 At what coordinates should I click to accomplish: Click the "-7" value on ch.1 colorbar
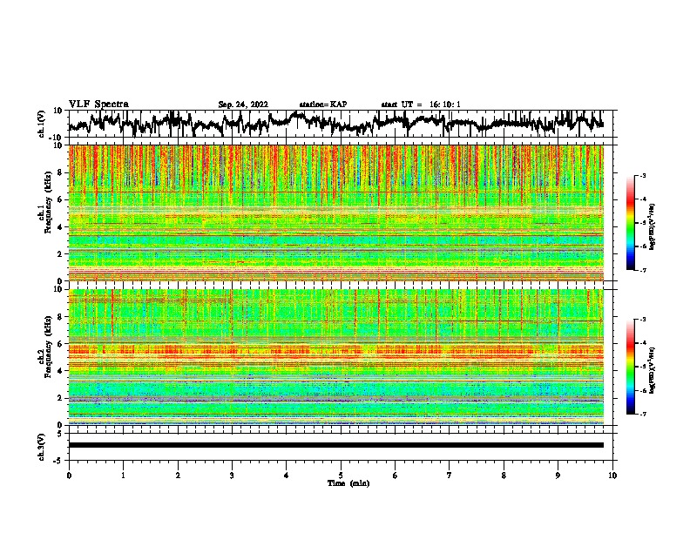(643, 270)
